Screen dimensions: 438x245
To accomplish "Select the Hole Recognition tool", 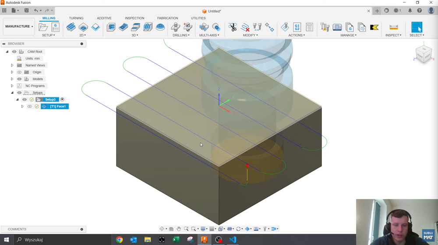I will click(x=188, y=27).
